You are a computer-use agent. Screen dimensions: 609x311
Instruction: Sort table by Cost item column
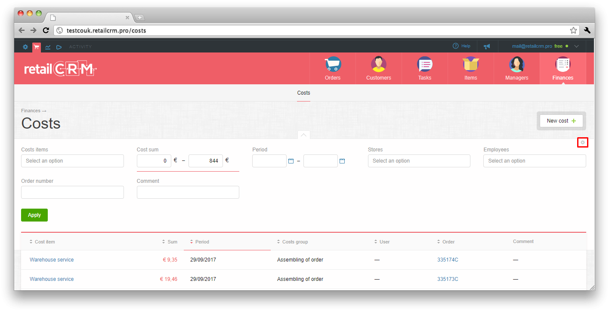pos(42,242)
